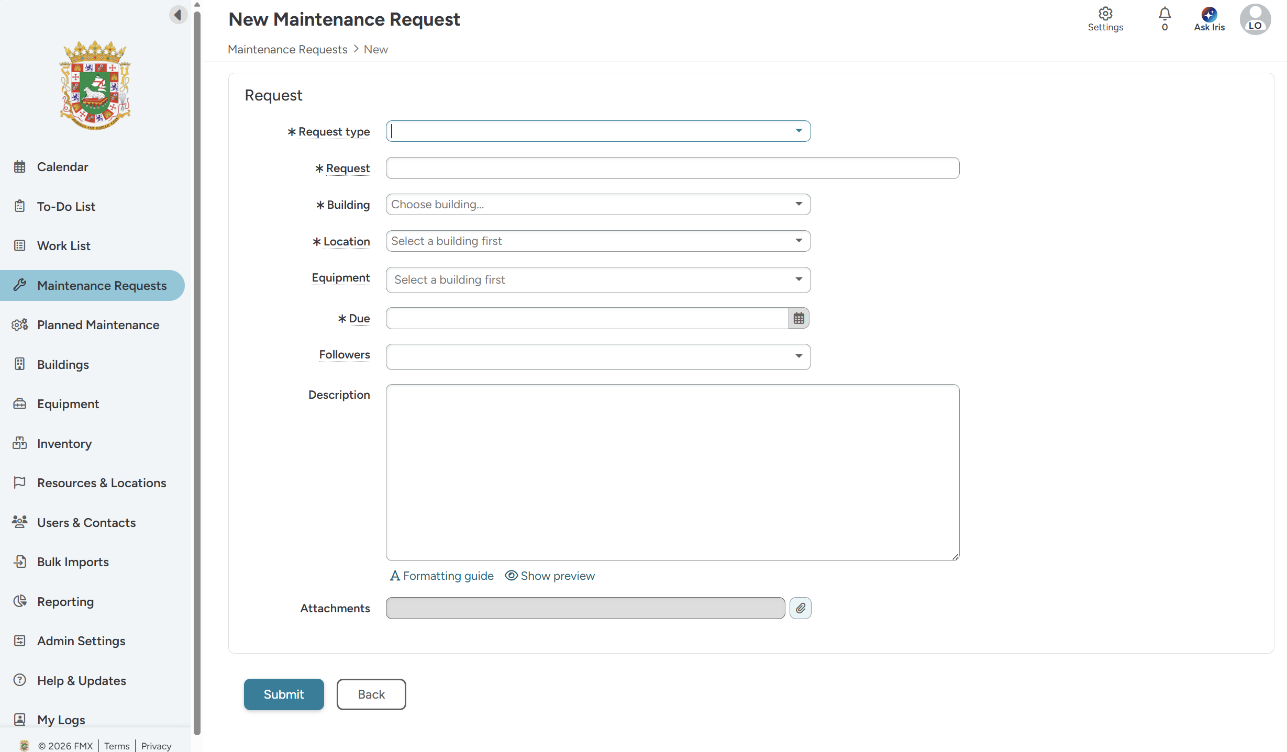
Task: Go to Planned Maintenance in sidebar
Action: point(98,325)
